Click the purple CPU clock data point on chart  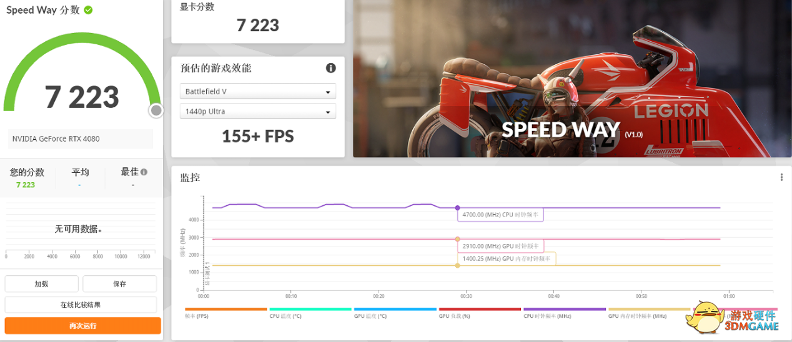click(x=457, y=207)
